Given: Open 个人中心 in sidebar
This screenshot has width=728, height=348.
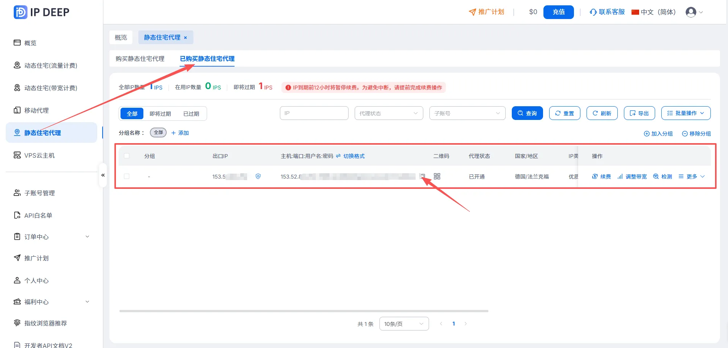Looking at the screenshot, I should tap(31, 281).
